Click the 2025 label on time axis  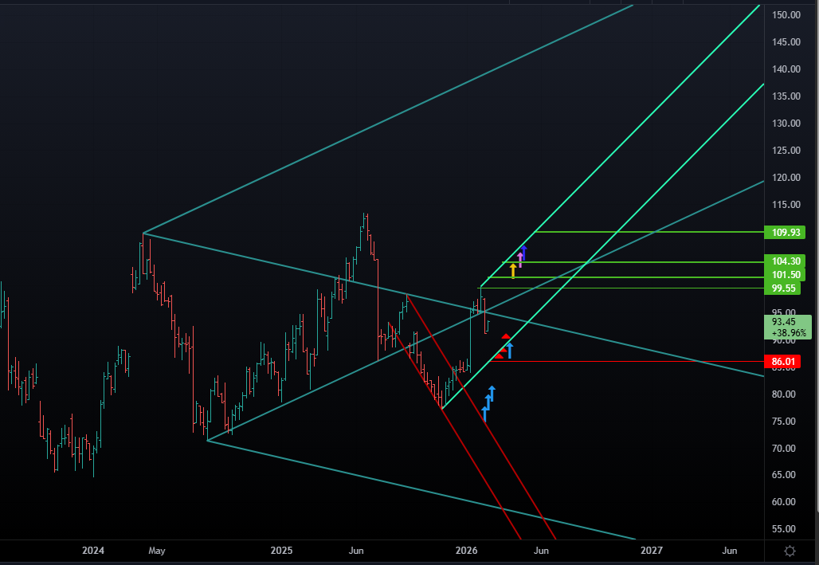281,551
